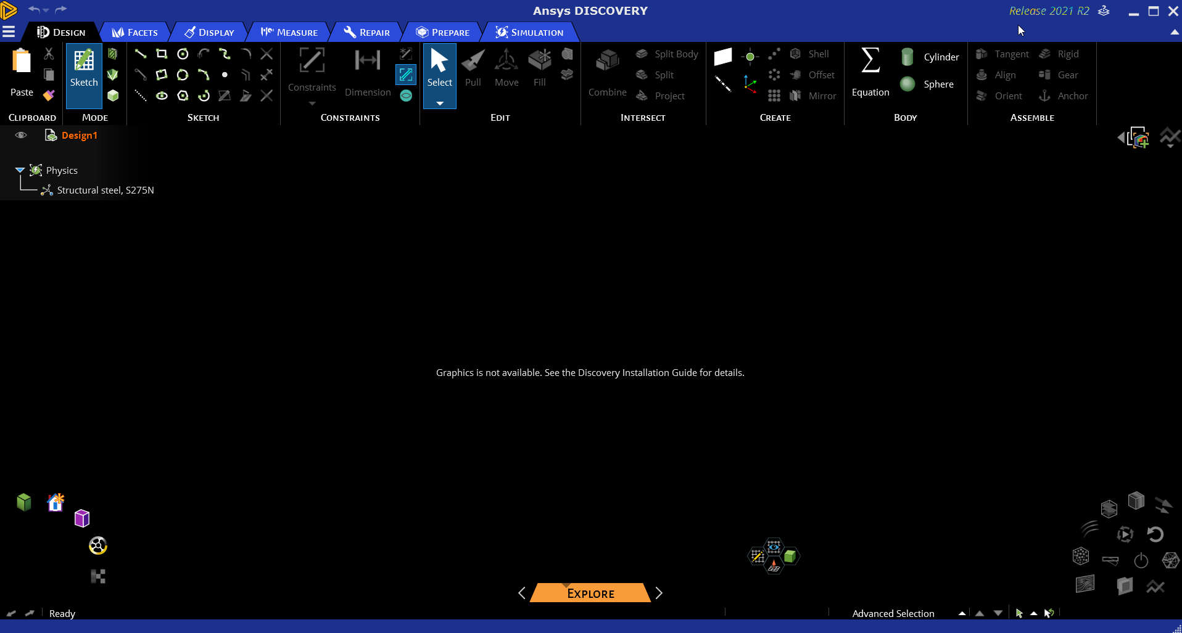This screenshot has width=1182, height=633.
Task: Activate the Format Painter brush icon
Action: pos(49,95)
